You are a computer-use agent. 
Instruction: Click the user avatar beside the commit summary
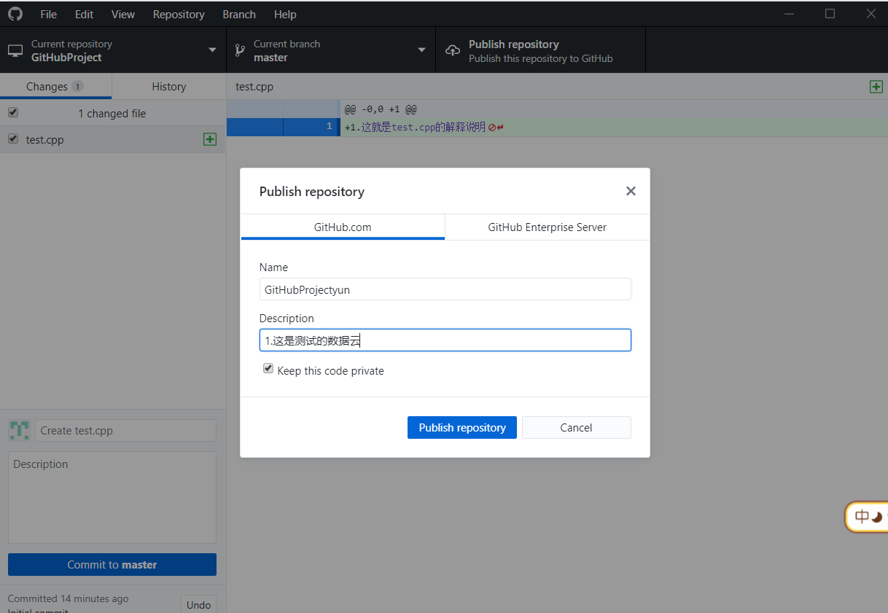pos(19,430)
